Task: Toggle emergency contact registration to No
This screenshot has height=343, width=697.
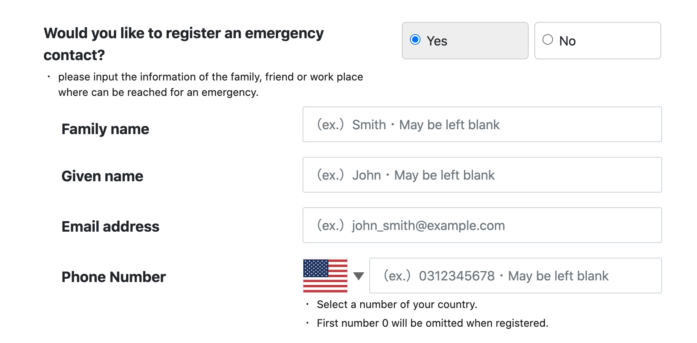Action: (x=548, y=39)
